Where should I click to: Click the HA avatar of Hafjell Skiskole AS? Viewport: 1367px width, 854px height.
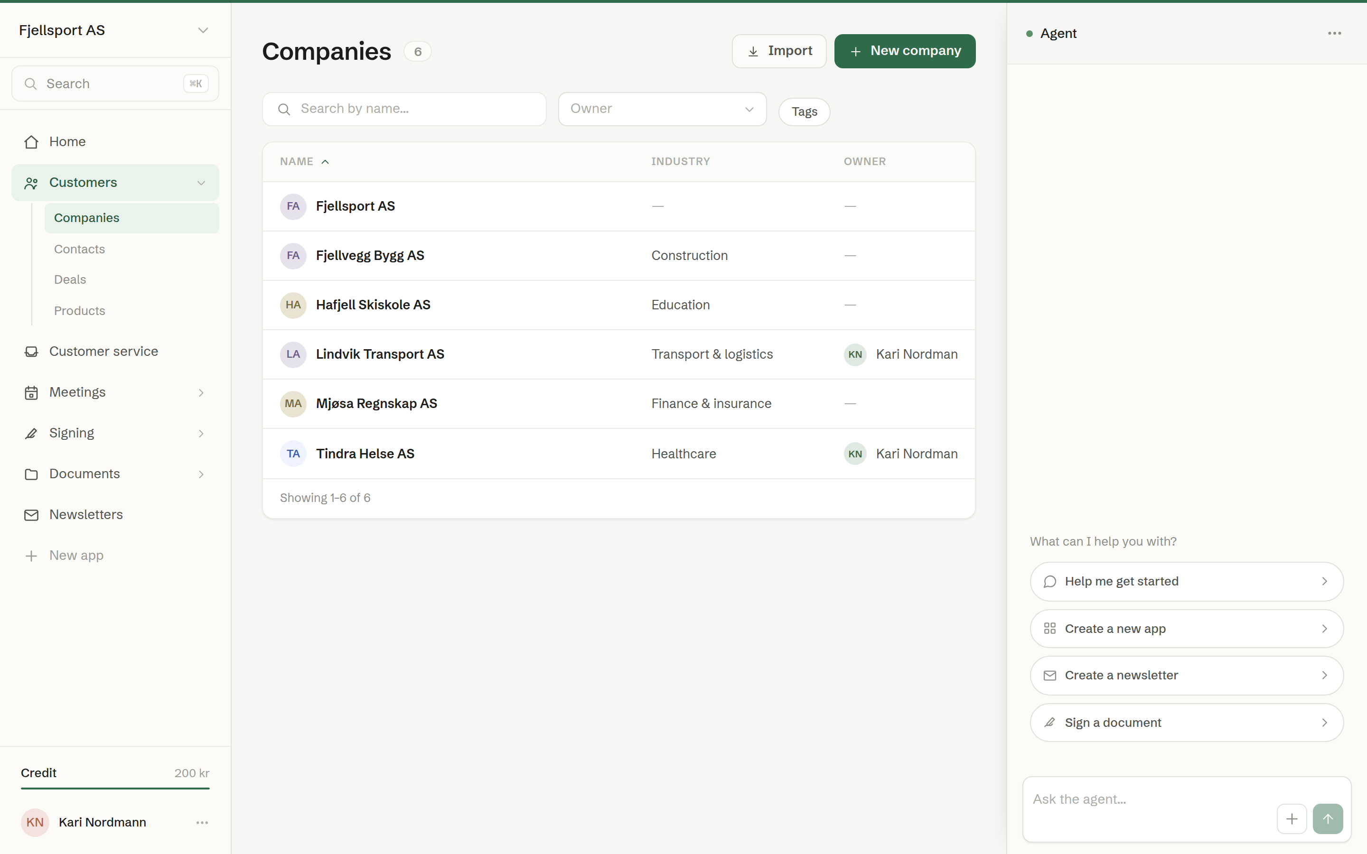click(x=293, y=305)
